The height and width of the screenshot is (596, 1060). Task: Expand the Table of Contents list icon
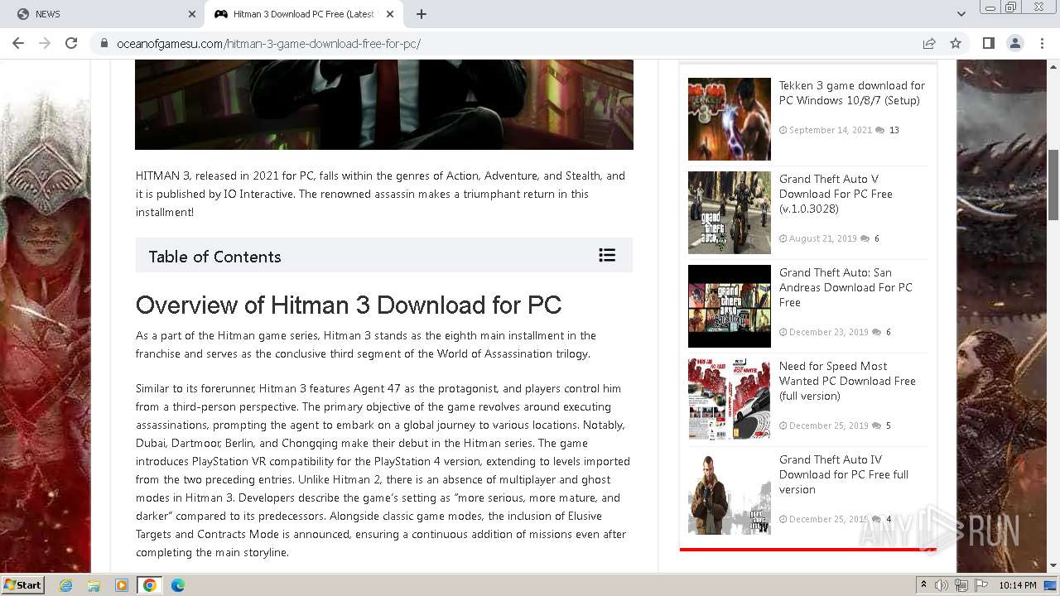pyautogui.click(x=607, y=255)
